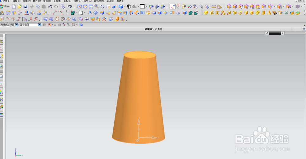Open the Roles people sidebar tab
The image size is (306, 159).
click(x=1, y=107)
